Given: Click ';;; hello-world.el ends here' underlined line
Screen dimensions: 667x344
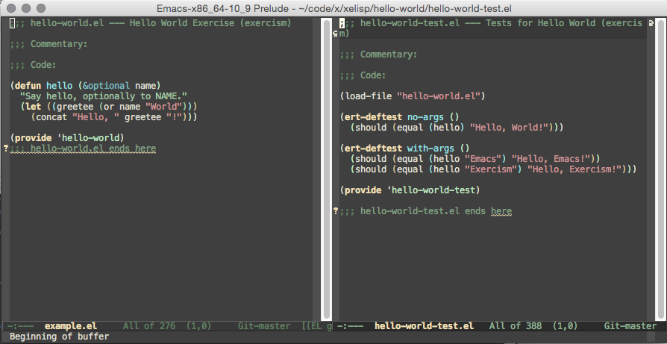Looking at the screenshot, I should (x=83, y=148).
